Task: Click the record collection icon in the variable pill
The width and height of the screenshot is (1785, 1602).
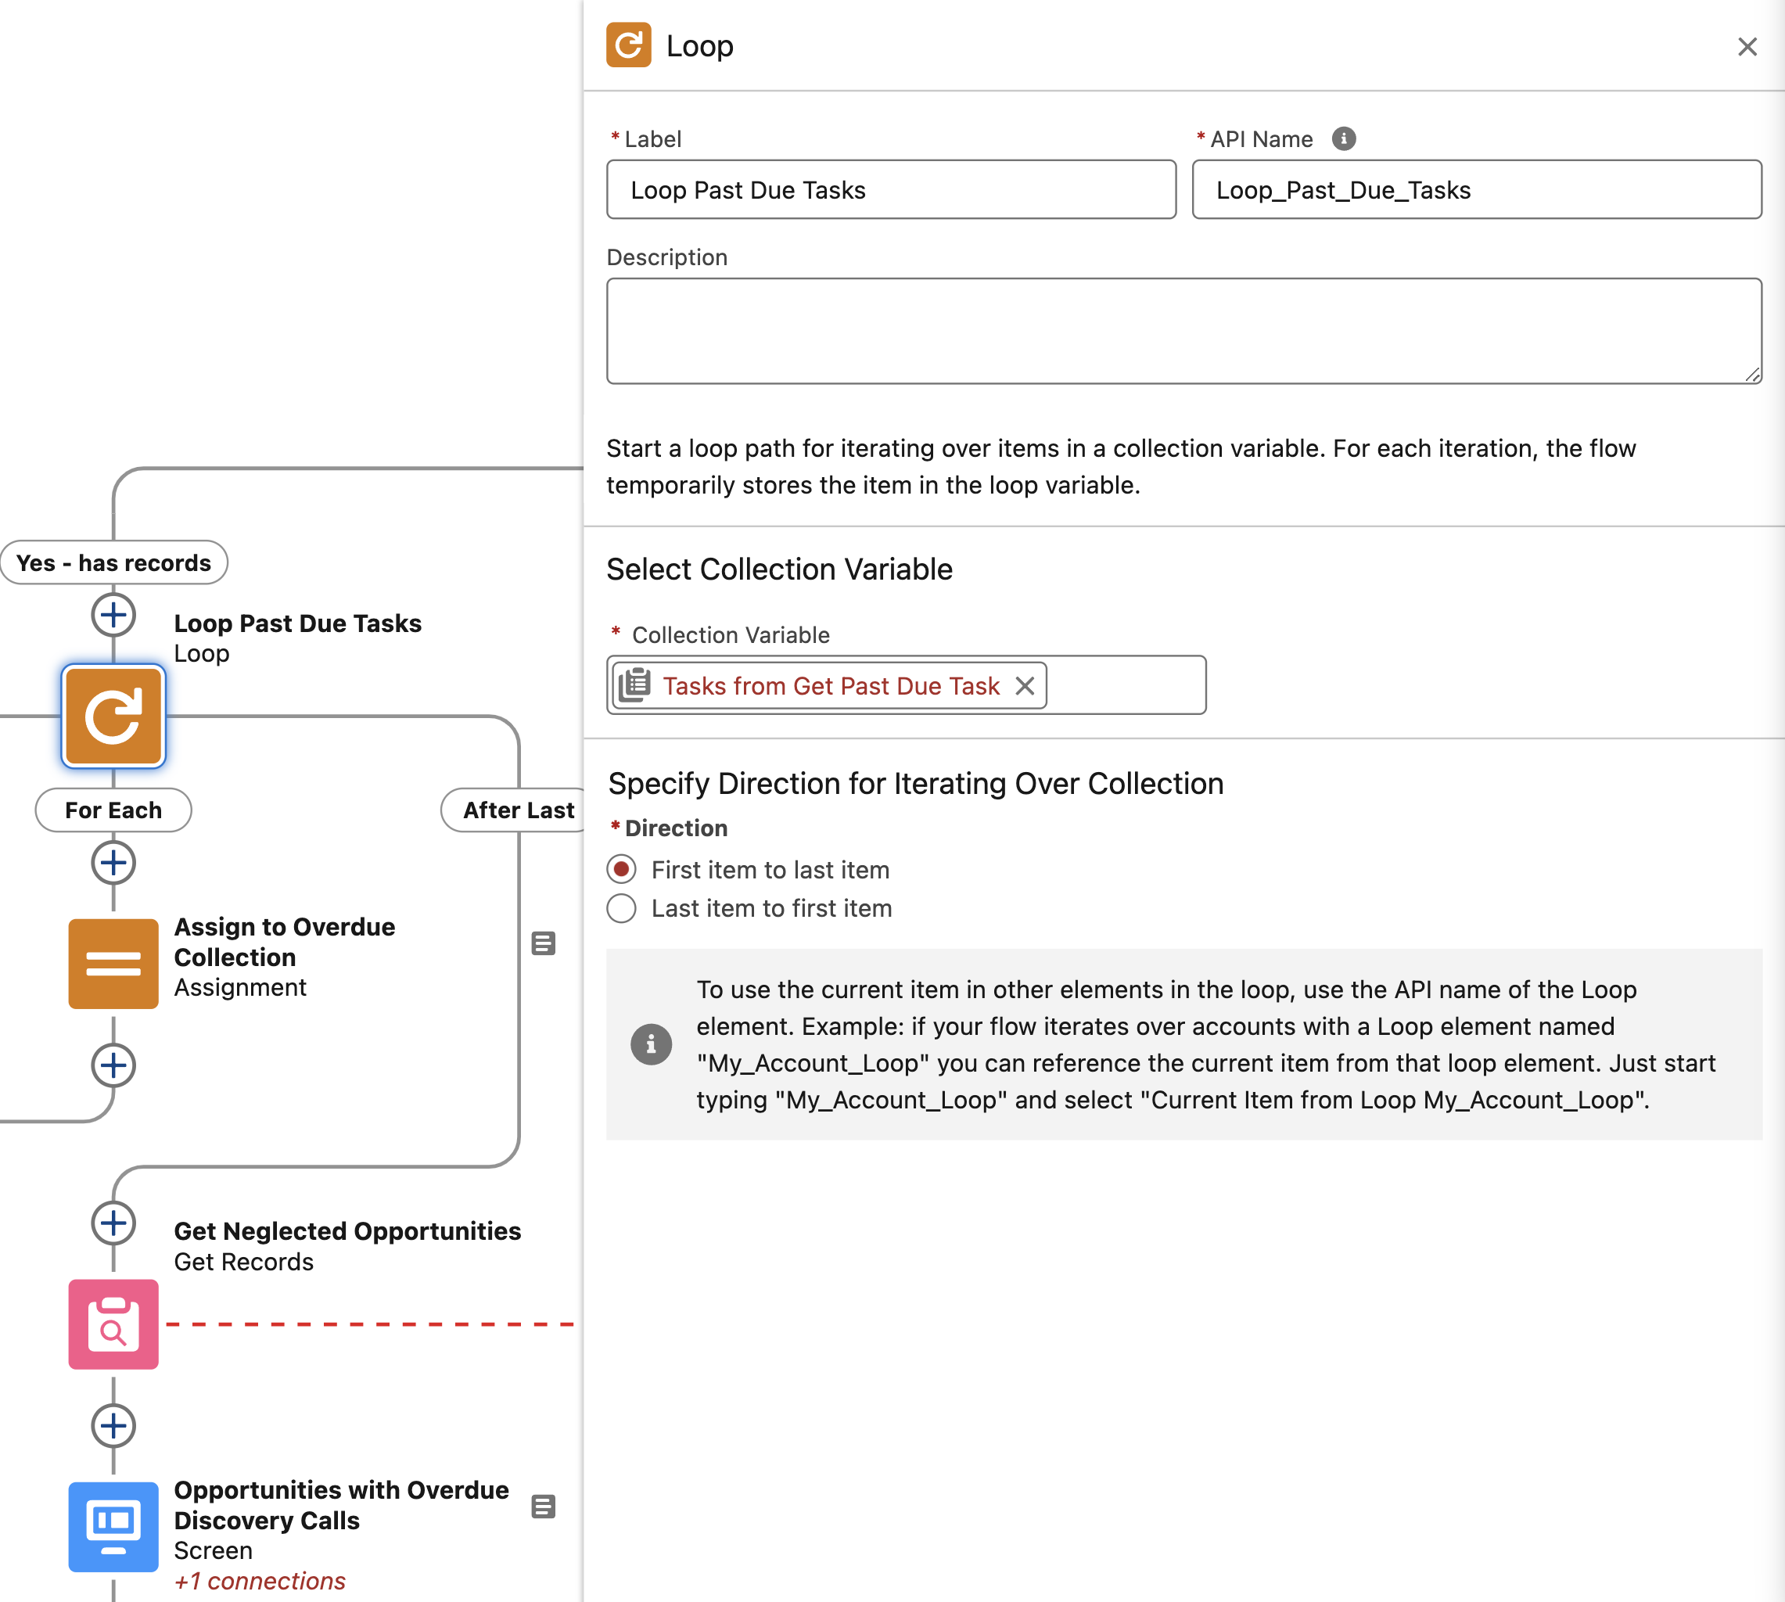Action: (634, 684)
